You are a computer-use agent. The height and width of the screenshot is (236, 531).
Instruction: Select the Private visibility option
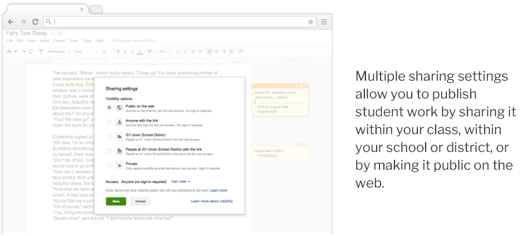tap(109, 165)
